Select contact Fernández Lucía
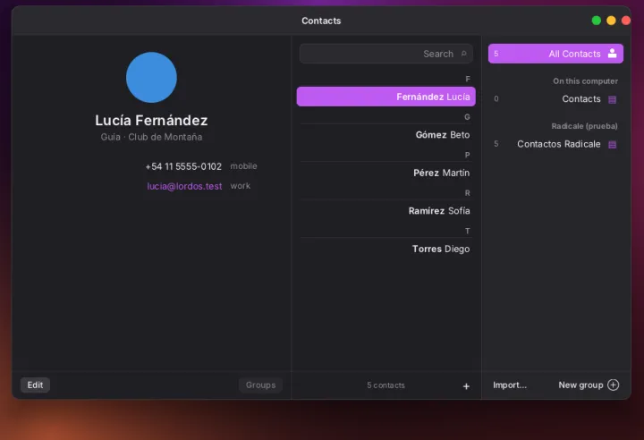Viewport: 644px width, 440px height. [386, 97]
